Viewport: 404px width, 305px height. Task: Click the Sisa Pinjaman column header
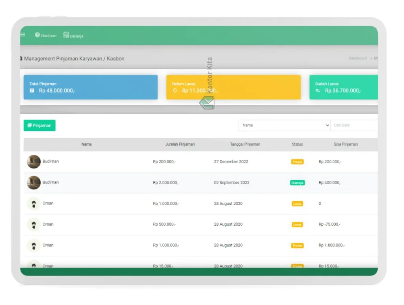(346, 144)
